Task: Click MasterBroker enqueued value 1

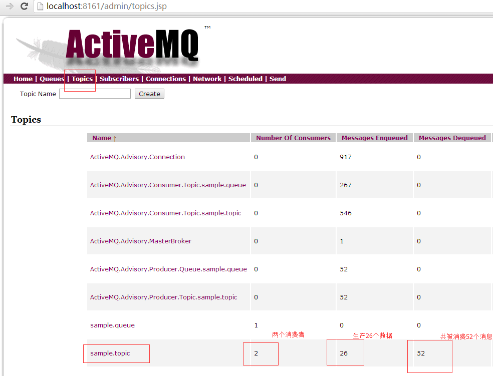Action: coord(342,241)
